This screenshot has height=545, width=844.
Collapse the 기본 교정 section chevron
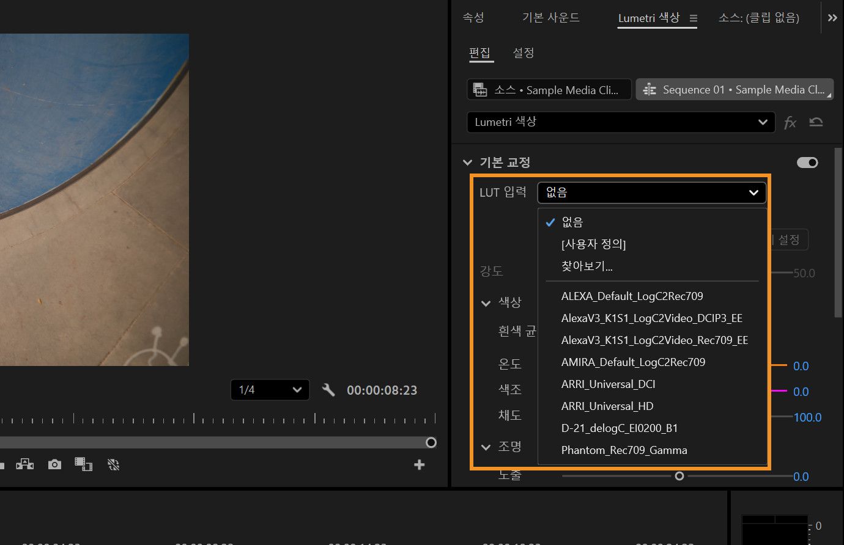coord(467,162)
